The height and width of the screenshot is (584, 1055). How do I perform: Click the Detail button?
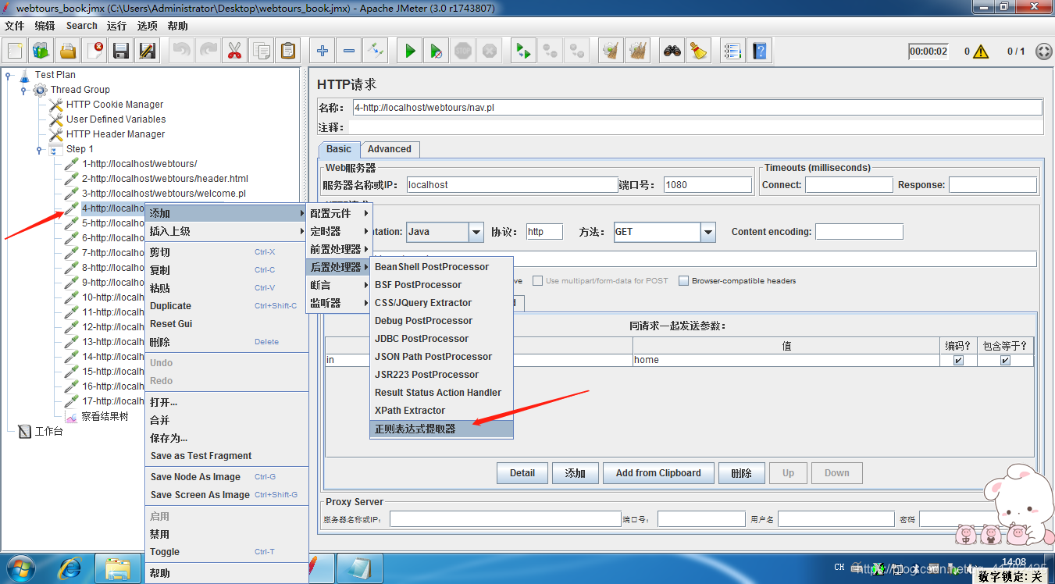point(522,473)
